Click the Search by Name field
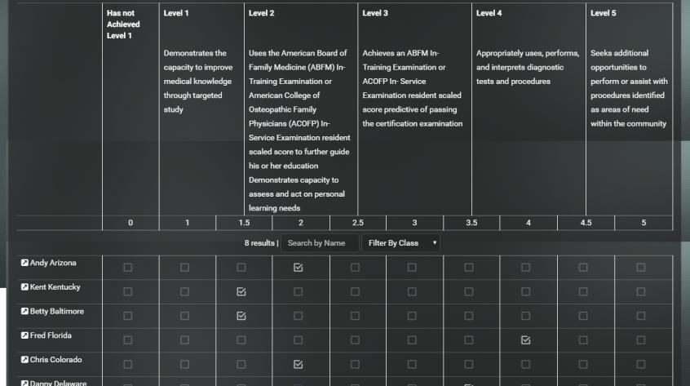The width and height of the screenshot is (690, 386). point(320,243)
